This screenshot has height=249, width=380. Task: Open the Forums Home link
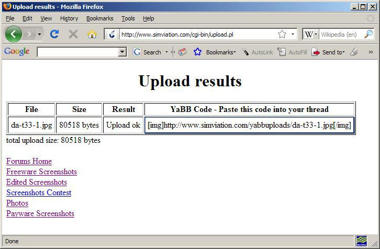click(x=29, y=161)
